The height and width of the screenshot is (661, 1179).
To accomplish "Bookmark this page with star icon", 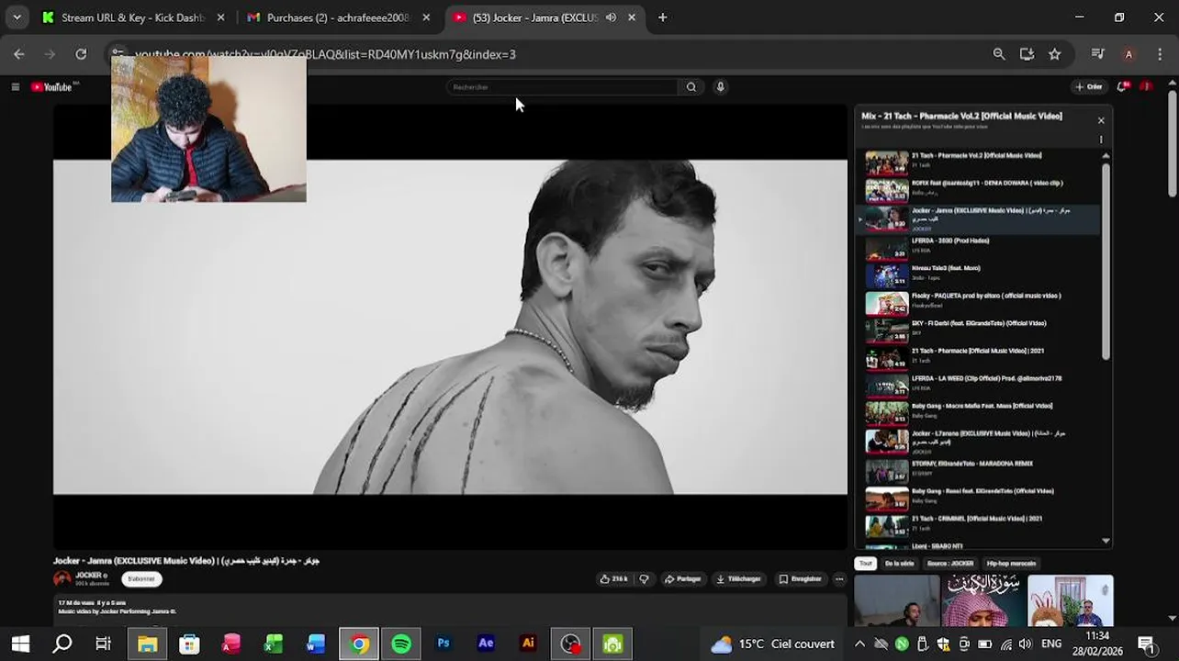I will coord(1055,54).
